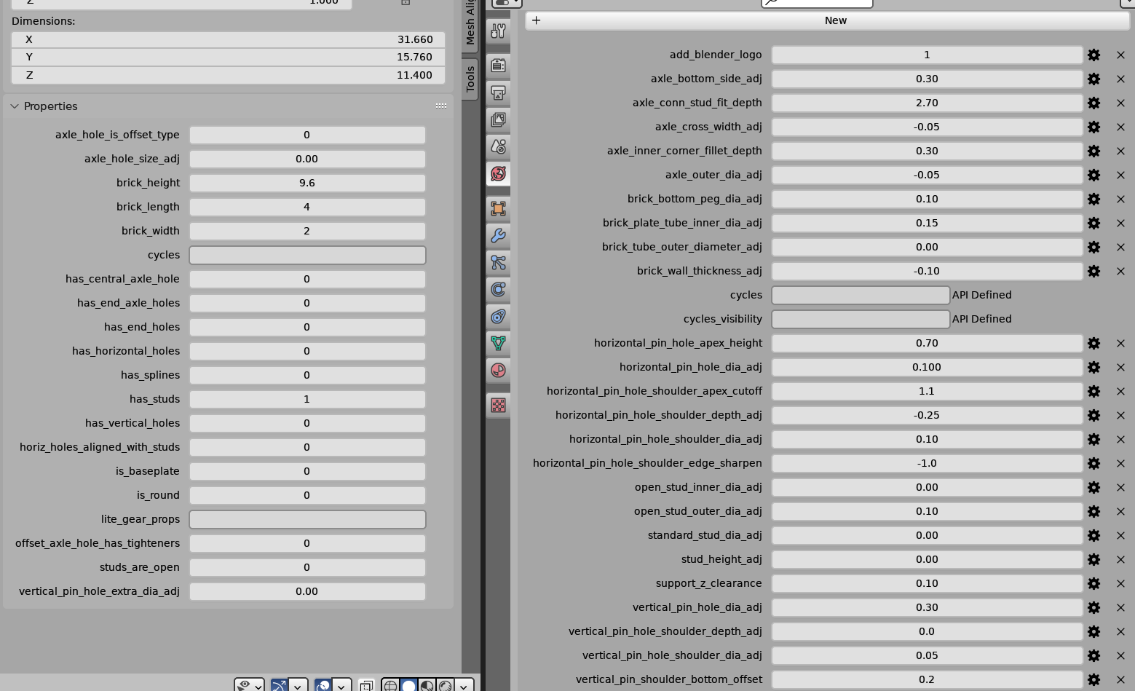1135x691 pixels.
Task: Open gear settings for add_blender_logo
Action: (1094, 55)
